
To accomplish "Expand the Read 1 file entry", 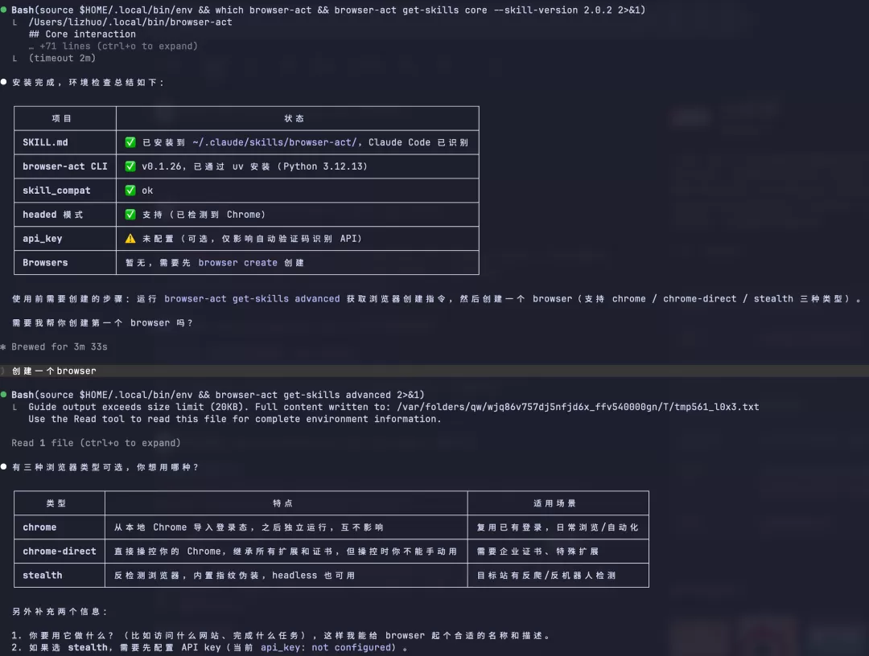I will (96, 443).
